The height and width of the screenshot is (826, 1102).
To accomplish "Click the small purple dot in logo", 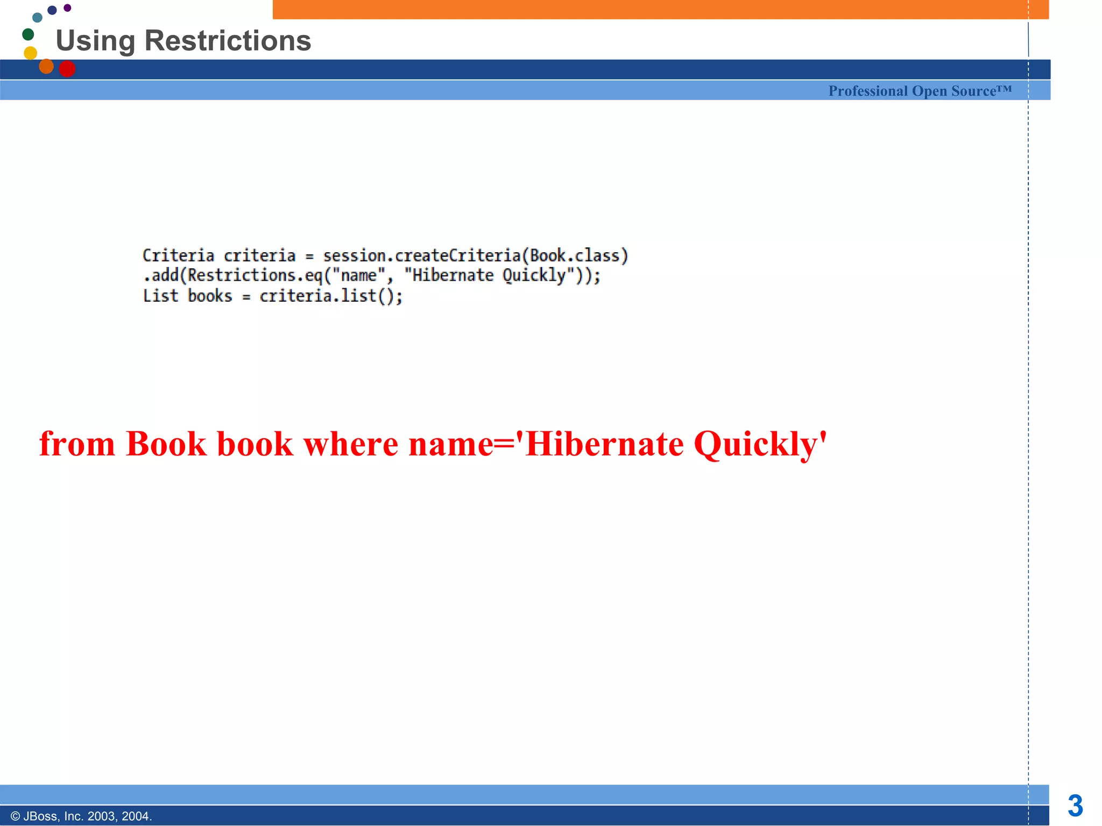I will tap(67, 8).
